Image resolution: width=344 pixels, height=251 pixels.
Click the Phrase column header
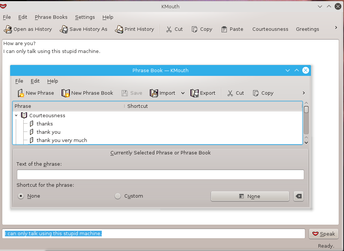pos(68,106)
